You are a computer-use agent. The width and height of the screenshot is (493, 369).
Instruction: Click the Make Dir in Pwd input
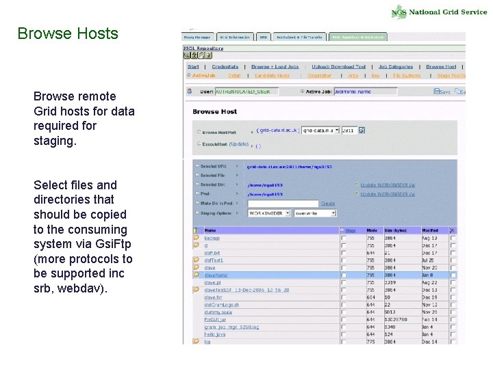coord(283,204)
